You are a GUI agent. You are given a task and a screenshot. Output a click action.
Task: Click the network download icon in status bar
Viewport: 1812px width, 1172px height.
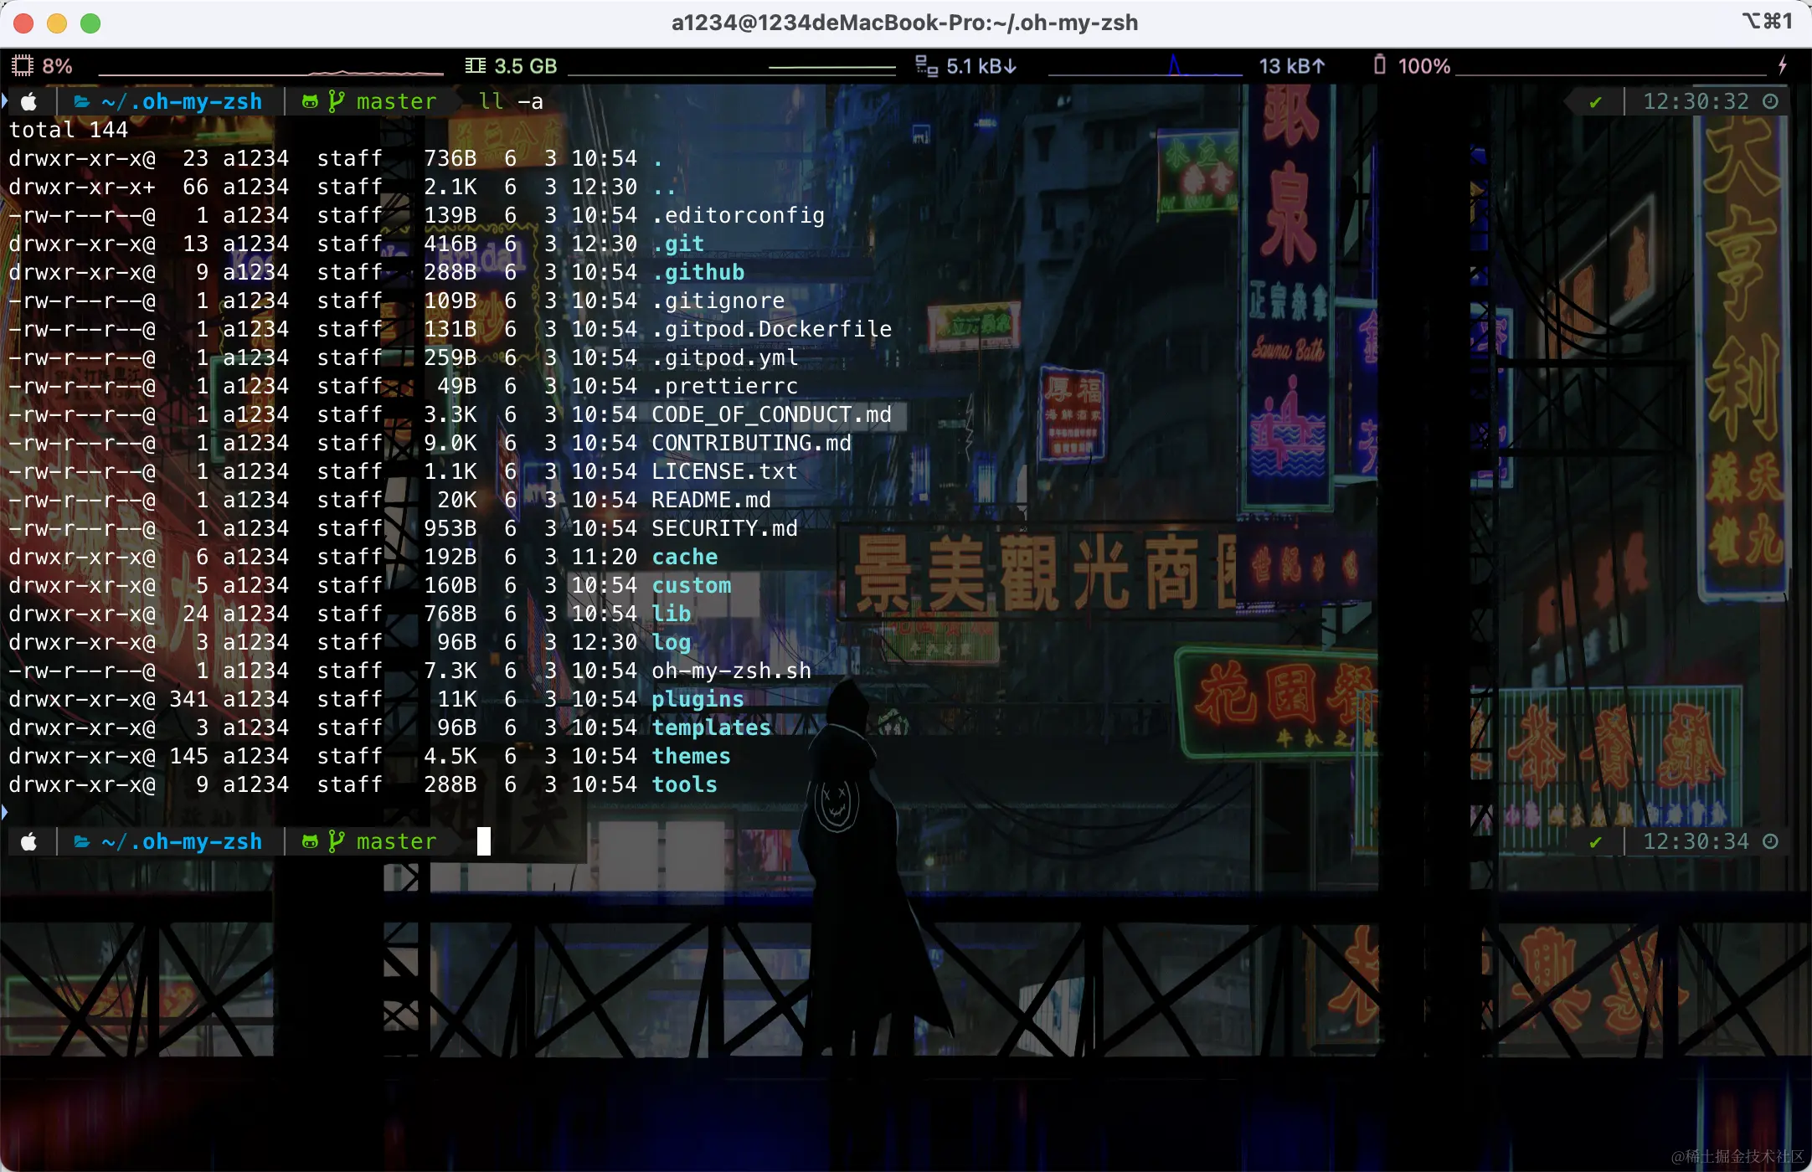[926, 65]
